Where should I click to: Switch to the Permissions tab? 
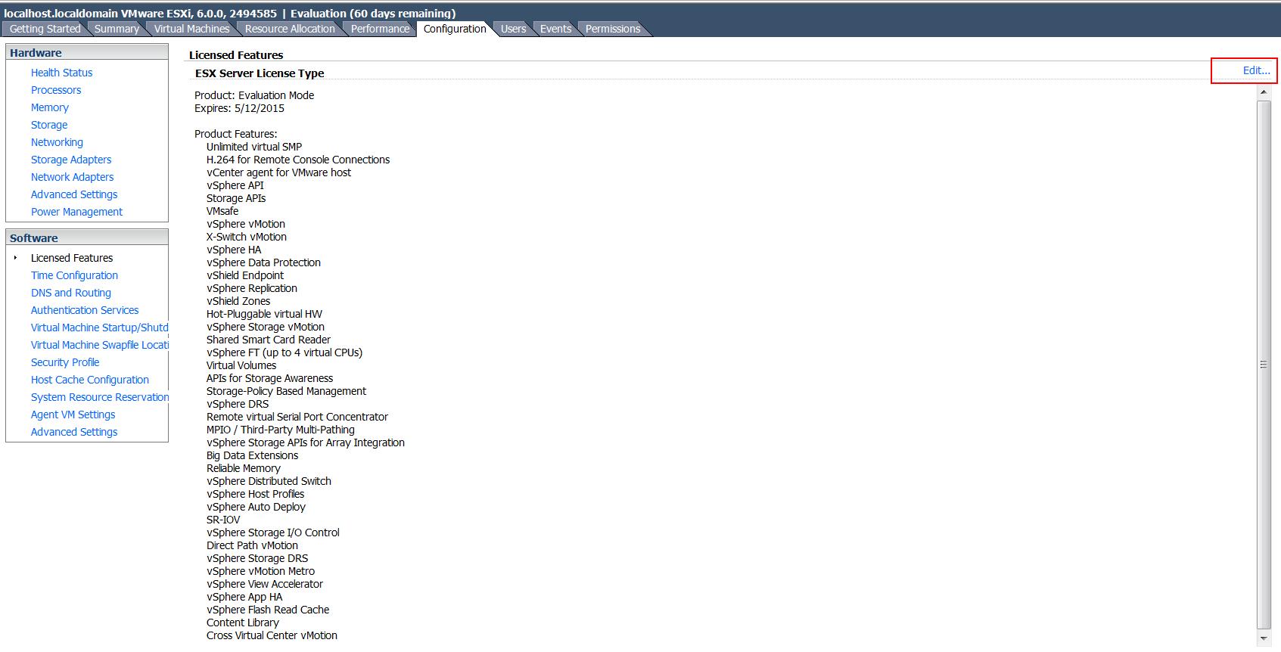[613, 29]
